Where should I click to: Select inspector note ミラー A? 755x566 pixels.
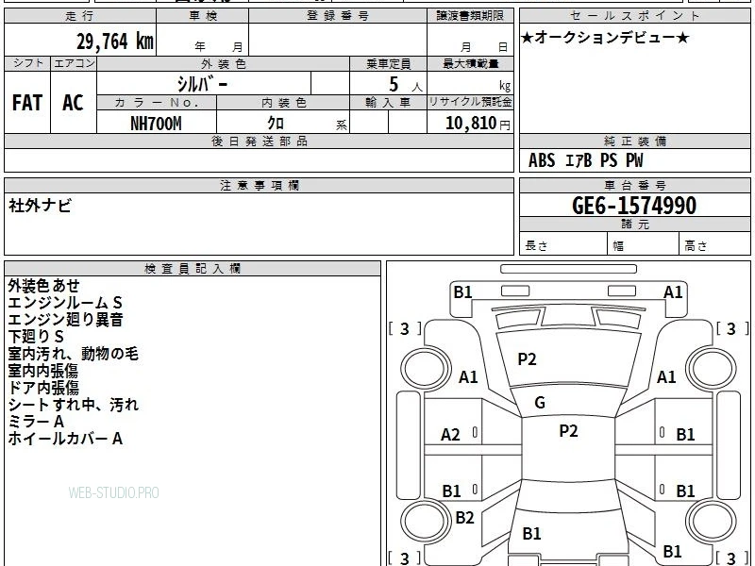36,422
